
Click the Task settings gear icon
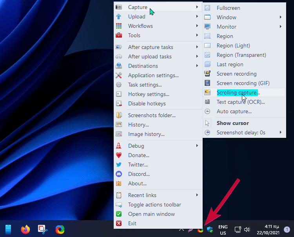119,85
